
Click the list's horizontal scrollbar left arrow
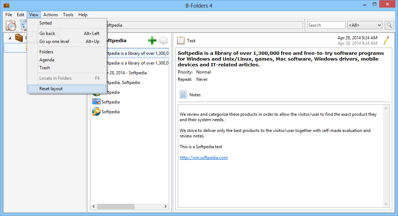(94, 206)
